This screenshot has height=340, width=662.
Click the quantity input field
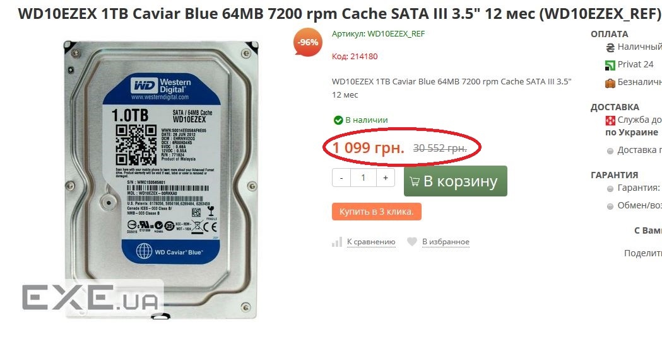pyautogui.click(x=363, y=178)
